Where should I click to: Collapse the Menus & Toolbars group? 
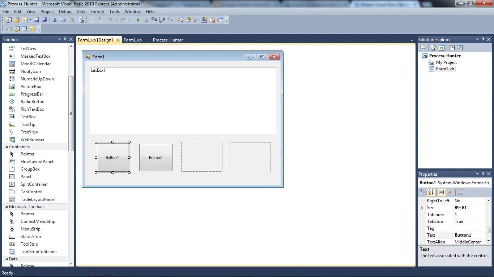point(7,207)
